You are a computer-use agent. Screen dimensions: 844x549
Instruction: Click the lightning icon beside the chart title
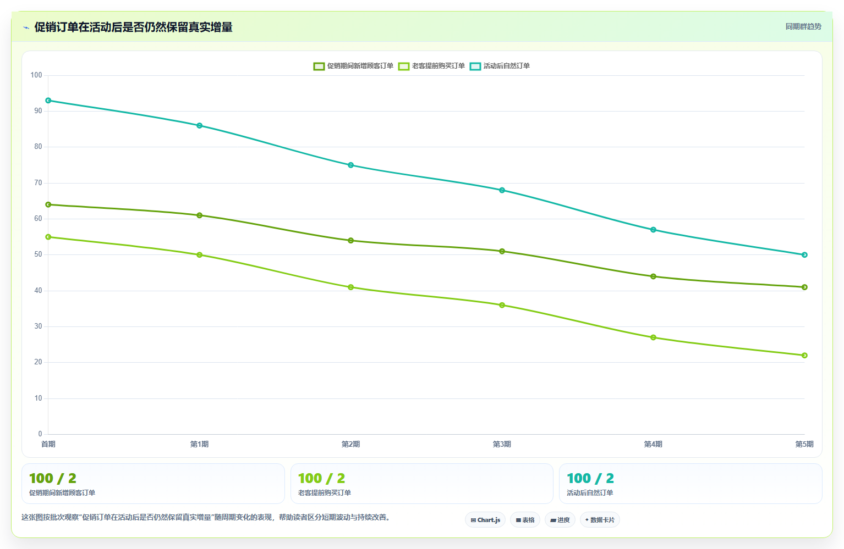point(26,27)
